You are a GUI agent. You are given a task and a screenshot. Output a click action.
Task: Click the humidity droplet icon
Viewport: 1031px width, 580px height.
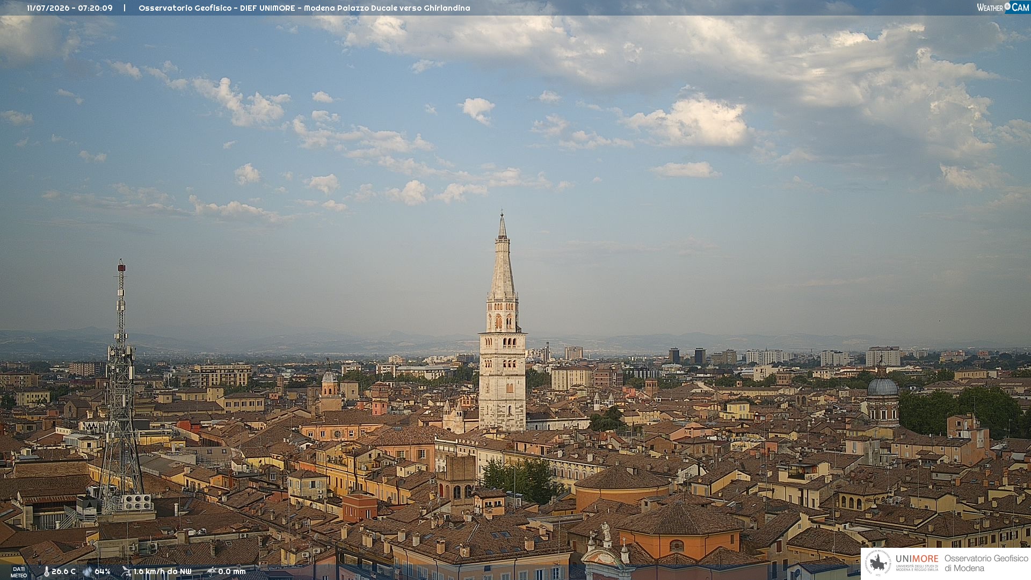tap(88, 571)
